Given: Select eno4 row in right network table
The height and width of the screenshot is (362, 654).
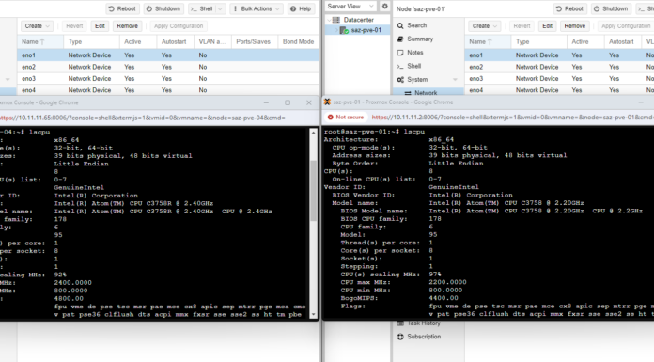Looking at the screenshot, I should [x=559, y=89].
